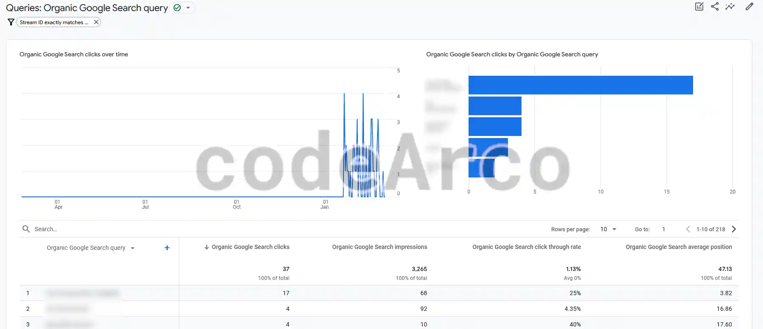Sort by Organic Google Search average position

[679, 247]
